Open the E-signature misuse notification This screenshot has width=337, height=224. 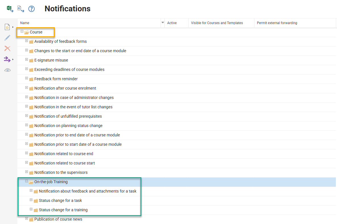51,60
